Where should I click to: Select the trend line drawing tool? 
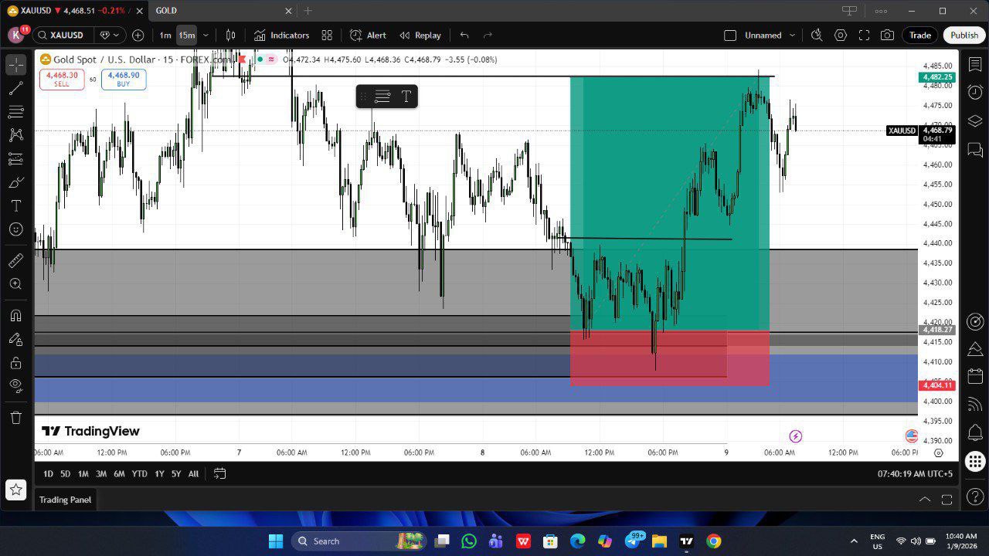[15, 88]
